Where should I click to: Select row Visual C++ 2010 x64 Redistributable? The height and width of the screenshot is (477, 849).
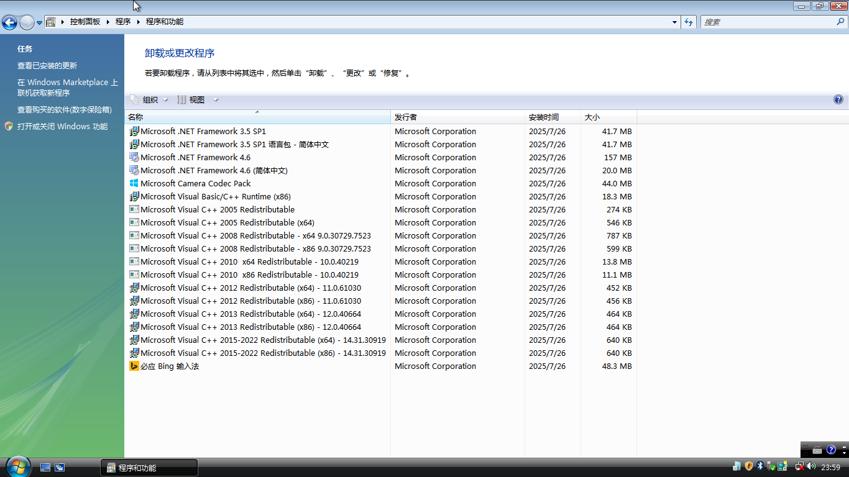click(381, 262)
